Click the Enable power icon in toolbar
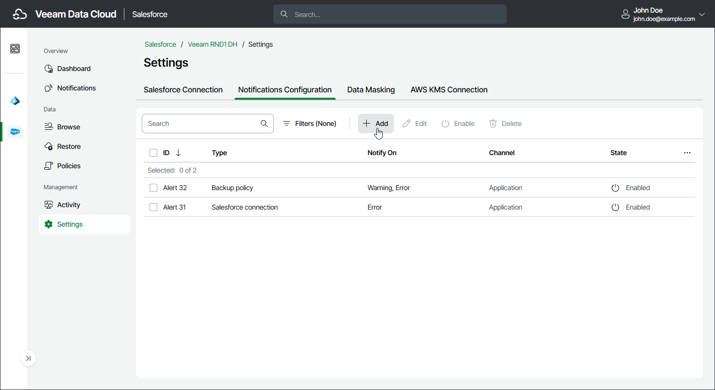The height and width of the screenshot is (390, 715). [445, 124]
